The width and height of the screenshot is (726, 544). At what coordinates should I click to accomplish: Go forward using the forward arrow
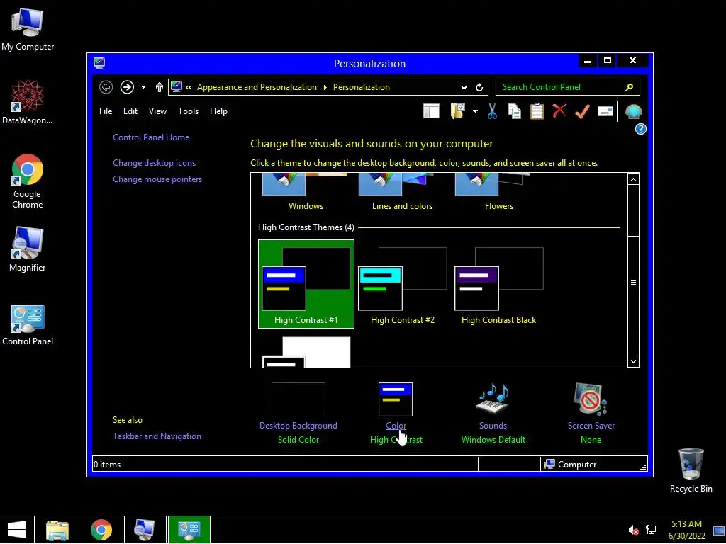coord(127,87)
